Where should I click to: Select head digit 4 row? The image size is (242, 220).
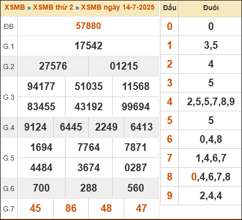(x=201, y=102)
